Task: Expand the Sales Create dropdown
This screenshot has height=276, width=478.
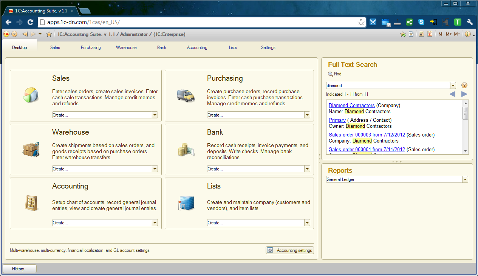Action: pos(155,115)
